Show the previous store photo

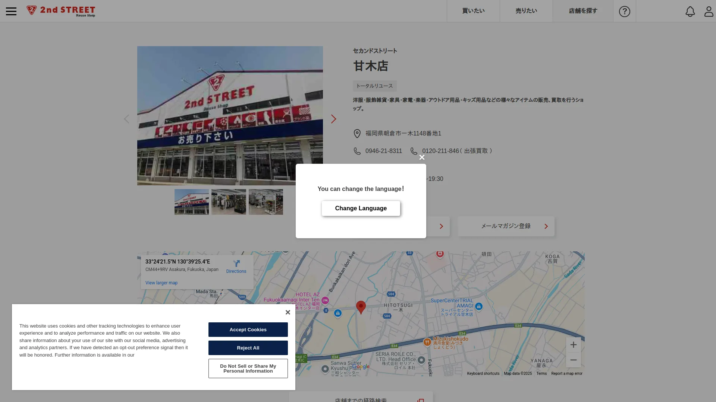tap(127, 119)
